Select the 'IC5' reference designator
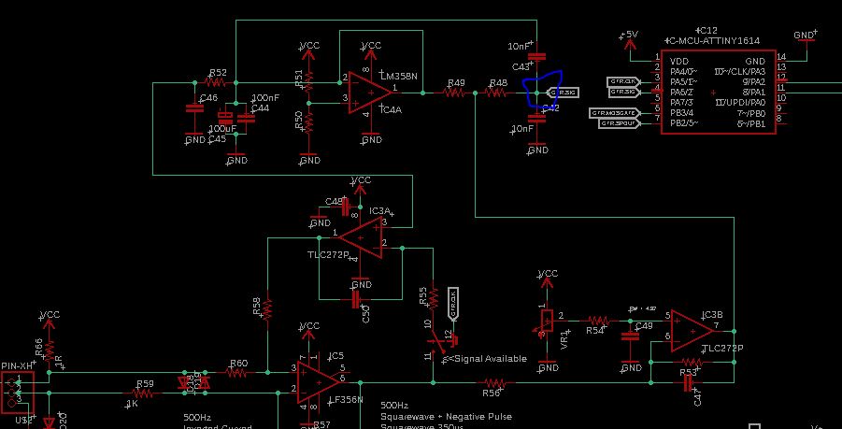Image resolution: width=842 pixels, height=429 pixels. [336, 356]
